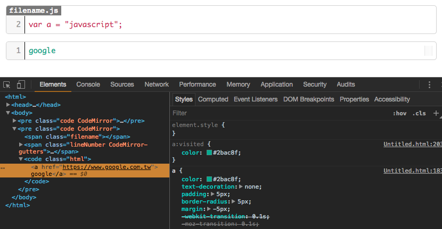Select the closing </body> tag row
Viewport: 442px width, 229px height.
pos(24,197)
